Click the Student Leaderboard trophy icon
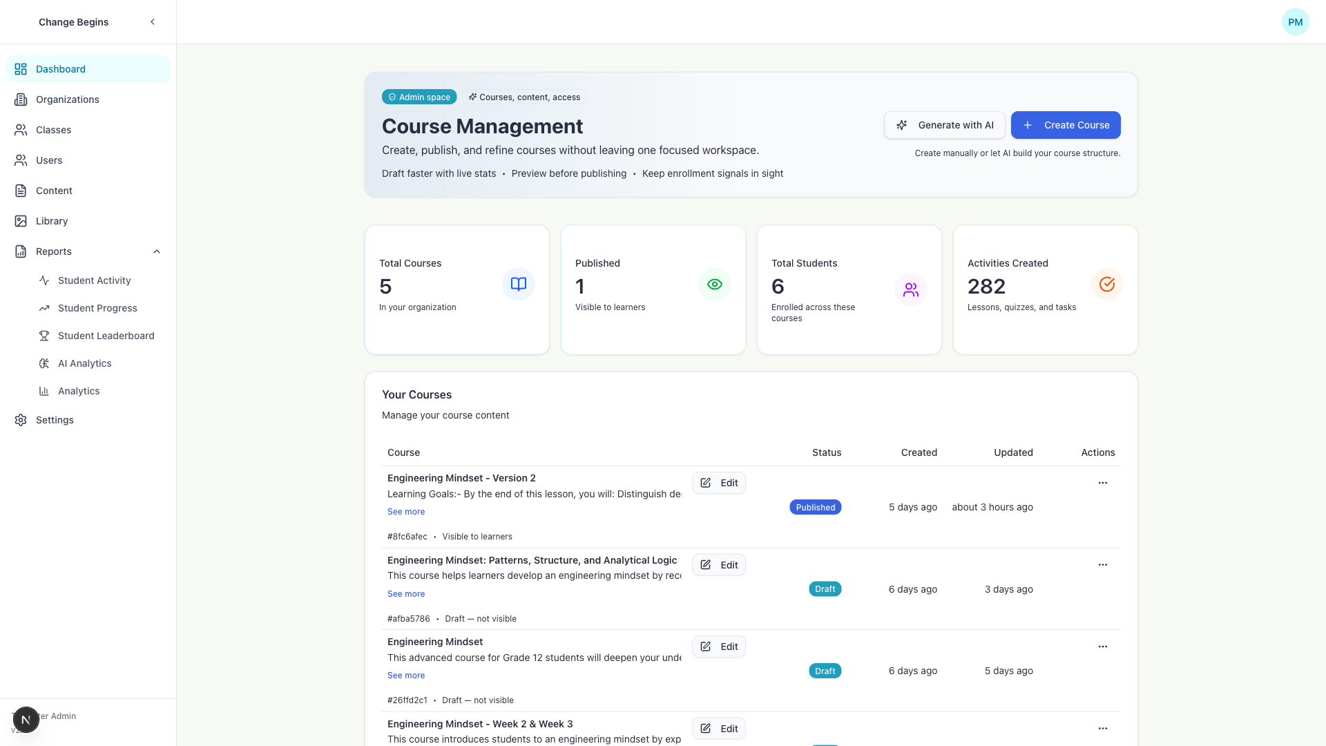Screen dimensions: 1326x746 [x=44, y=336]
